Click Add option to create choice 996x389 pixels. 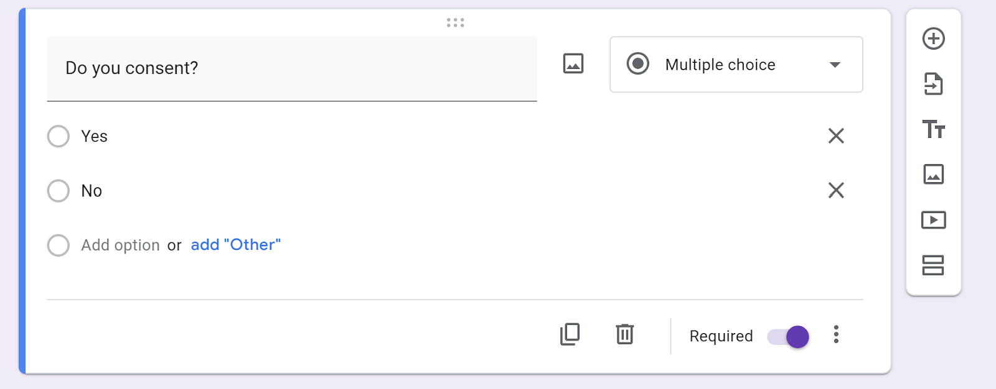(120, 245)
